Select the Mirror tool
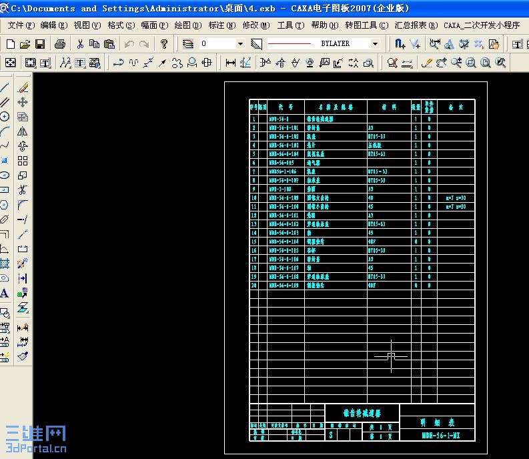 (23, 131)
